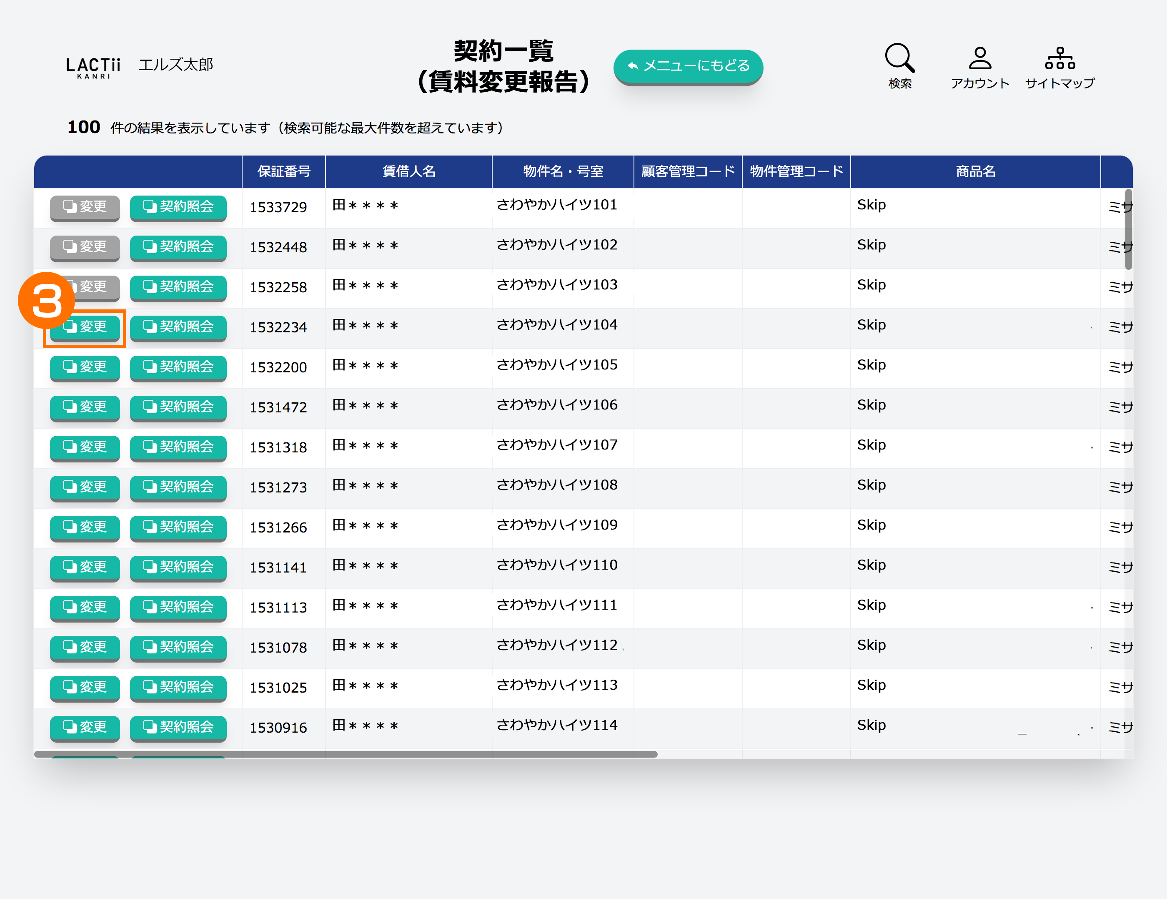The image size is (1167, 899).
Task: Click 変更 button for さわやかハイツ110
Action: pyautogui.click(x=85, y=567)
